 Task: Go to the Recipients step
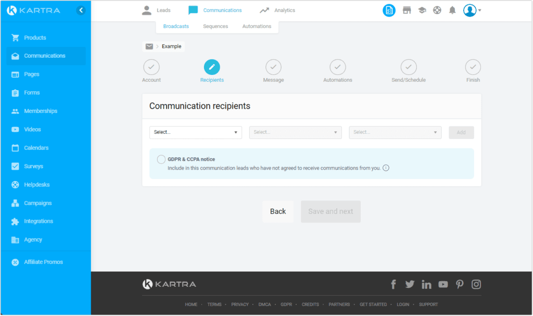(212, 71)
